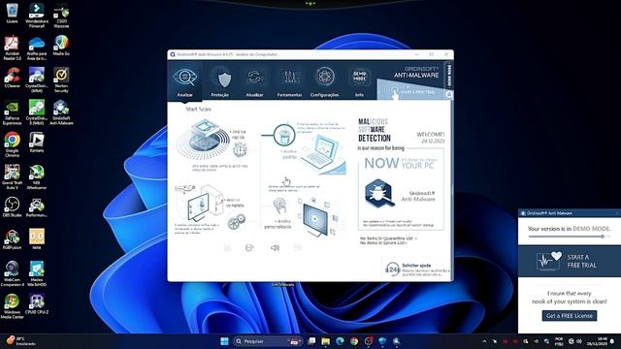The height and width of the screenshot is (349, 621).
Task: Open the Configurações tab
Action: tap(324, 81)
